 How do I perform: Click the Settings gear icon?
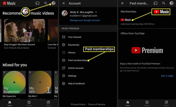[x=64, y=76]
